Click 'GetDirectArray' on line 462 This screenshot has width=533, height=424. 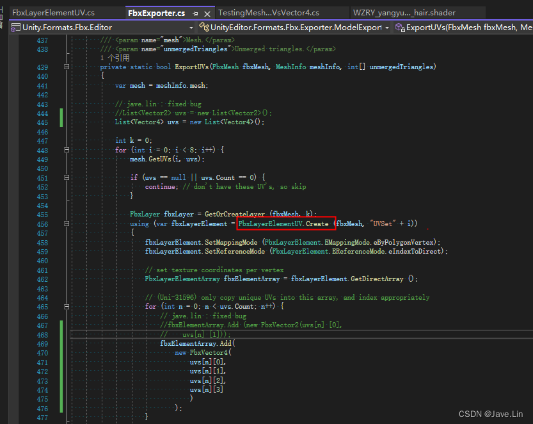pos(377,279)
